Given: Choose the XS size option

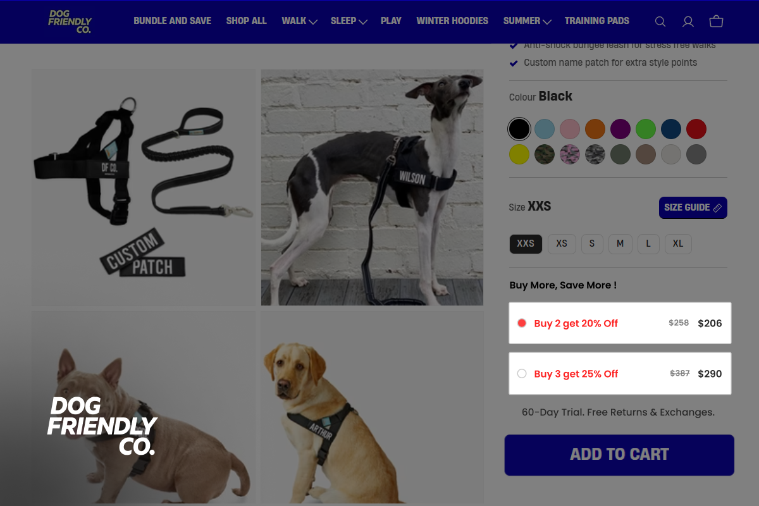Looking at the screenshot, I should coord(562,244).
